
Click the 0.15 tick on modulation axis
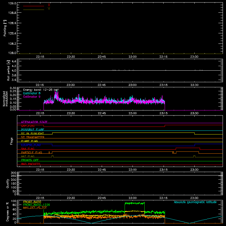point(13,99)
